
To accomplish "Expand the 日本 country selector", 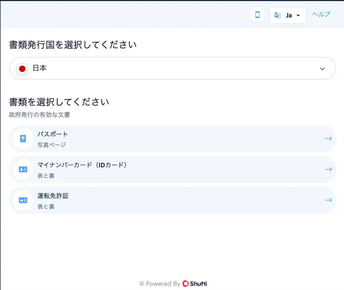I will tap(172, 68).
